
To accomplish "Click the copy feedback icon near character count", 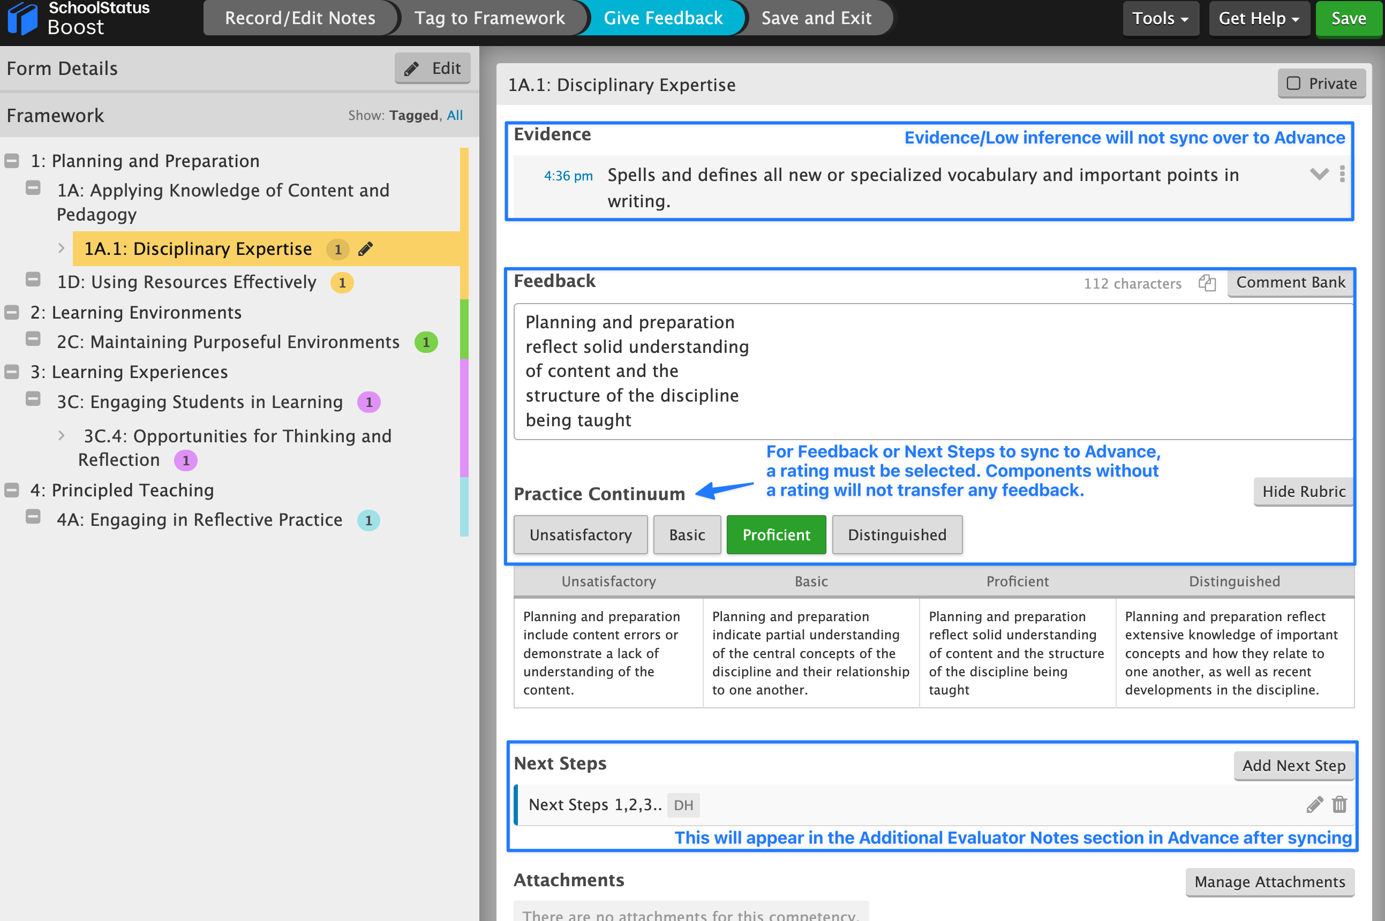I will click(1207, 283).
